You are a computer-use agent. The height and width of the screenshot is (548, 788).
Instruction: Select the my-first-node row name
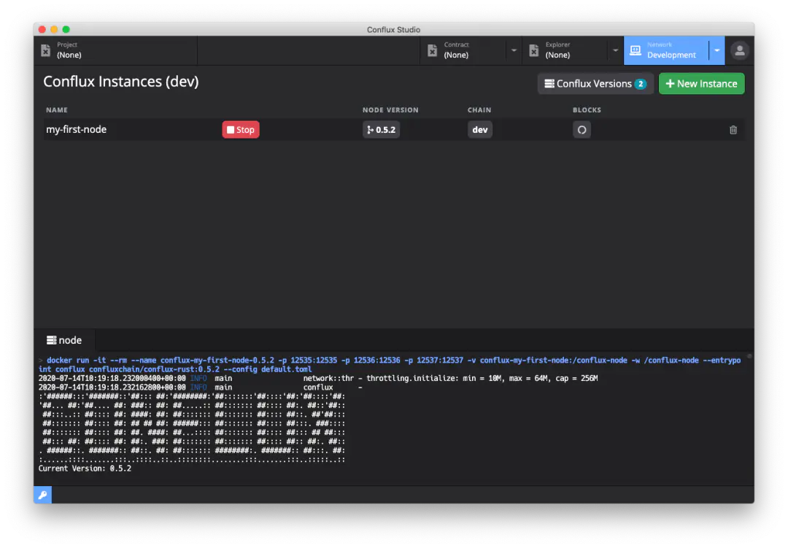(77, 130)
